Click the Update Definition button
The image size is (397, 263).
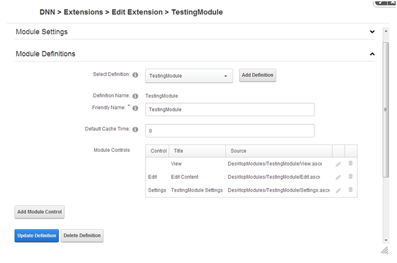pos(37,236)
